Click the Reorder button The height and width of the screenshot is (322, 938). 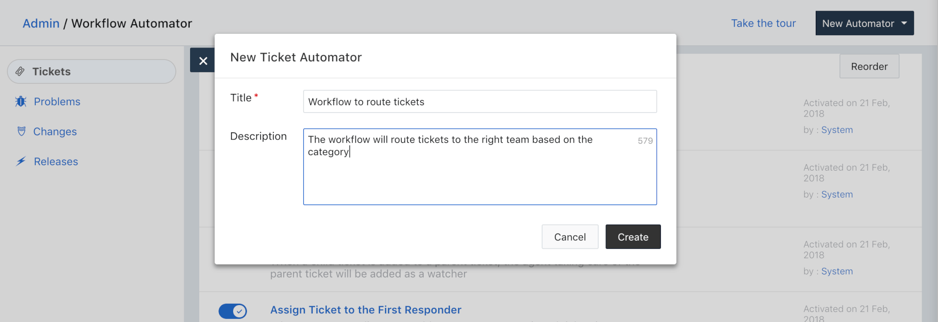(x=869, y=66)
